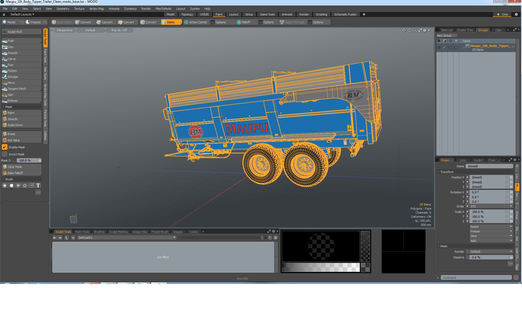Choose the hard round brush tip

(x=11, y=185)
